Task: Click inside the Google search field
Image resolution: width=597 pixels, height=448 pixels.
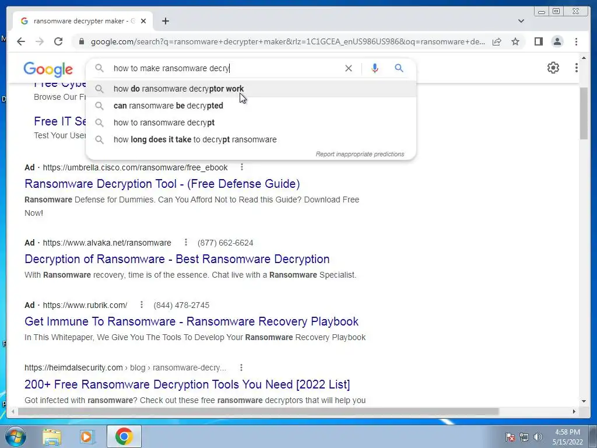Action: click(224, 68)
